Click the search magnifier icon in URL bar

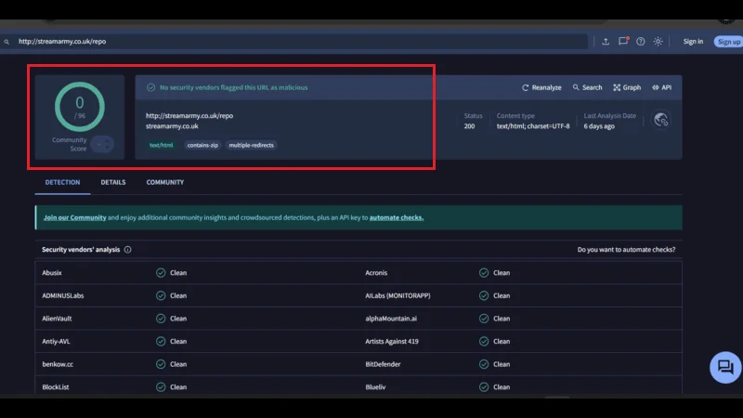coord(7,42)
